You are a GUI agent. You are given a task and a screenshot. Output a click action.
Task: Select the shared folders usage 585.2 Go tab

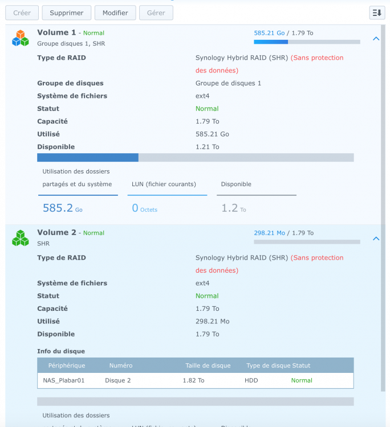click(78, 191)
